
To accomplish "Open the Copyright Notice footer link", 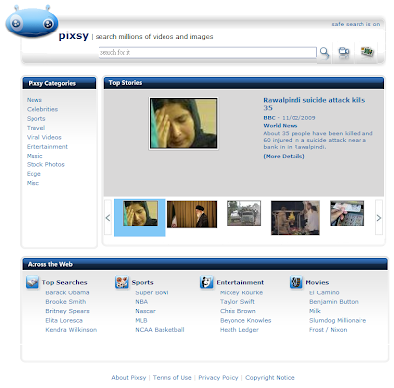I will click(270, 378).
